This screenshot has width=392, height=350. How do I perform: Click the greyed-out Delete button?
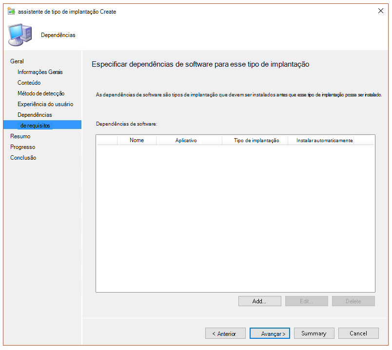coord(353,301)
